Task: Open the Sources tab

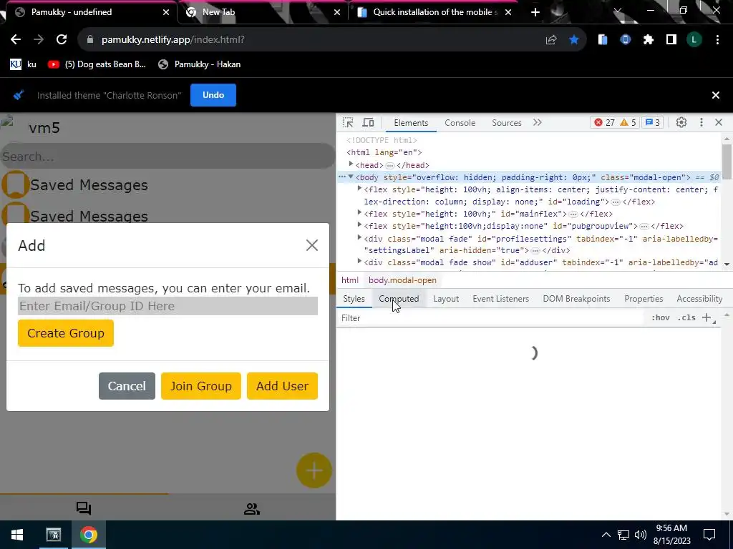Action: pos(506,123)
